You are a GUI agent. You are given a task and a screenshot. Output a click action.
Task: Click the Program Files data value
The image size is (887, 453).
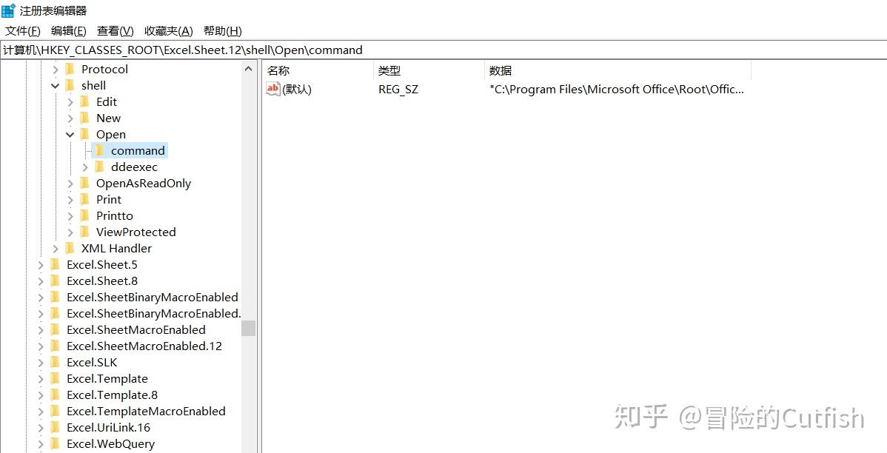pos(617,90)
